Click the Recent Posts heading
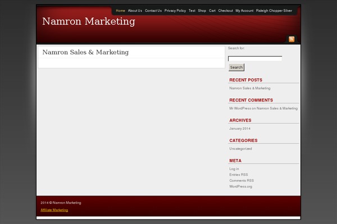 tap(245, 80)
